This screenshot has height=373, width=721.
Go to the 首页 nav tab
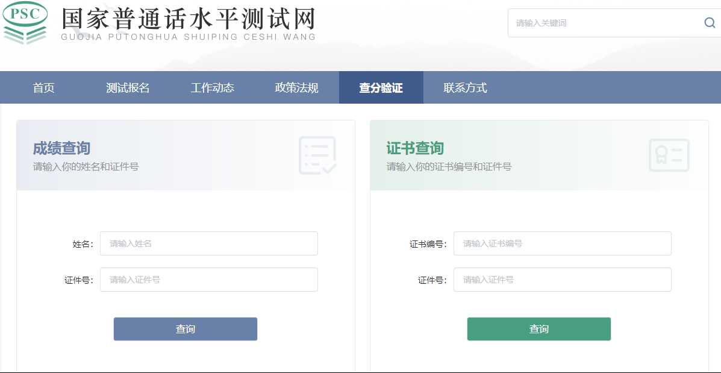point(43,88)
